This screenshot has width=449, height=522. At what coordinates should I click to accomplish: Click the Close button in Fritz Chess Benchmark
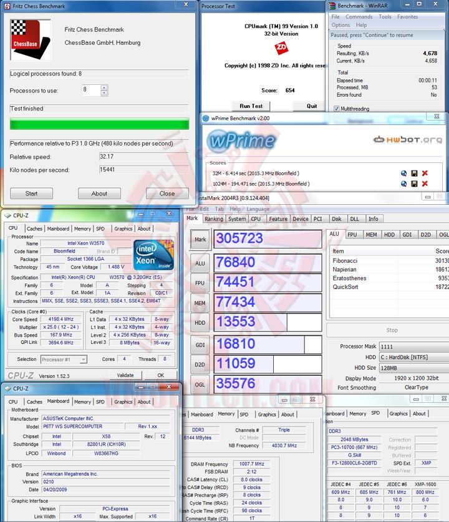167,194
